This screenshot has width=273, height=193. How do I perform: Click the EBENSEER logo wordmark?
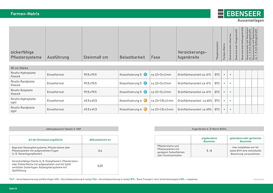coord(244,13)
